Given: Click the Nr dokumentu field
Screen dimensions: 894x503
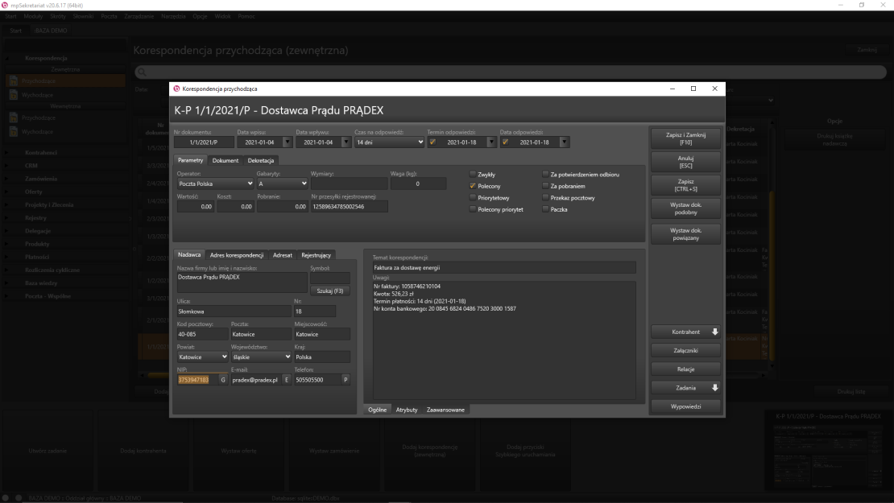Looking at the screenshot, I should coord(204,142).
